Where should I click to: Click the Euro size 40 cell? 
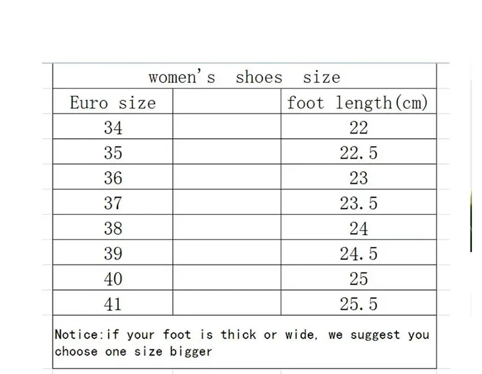click(113, 279)
